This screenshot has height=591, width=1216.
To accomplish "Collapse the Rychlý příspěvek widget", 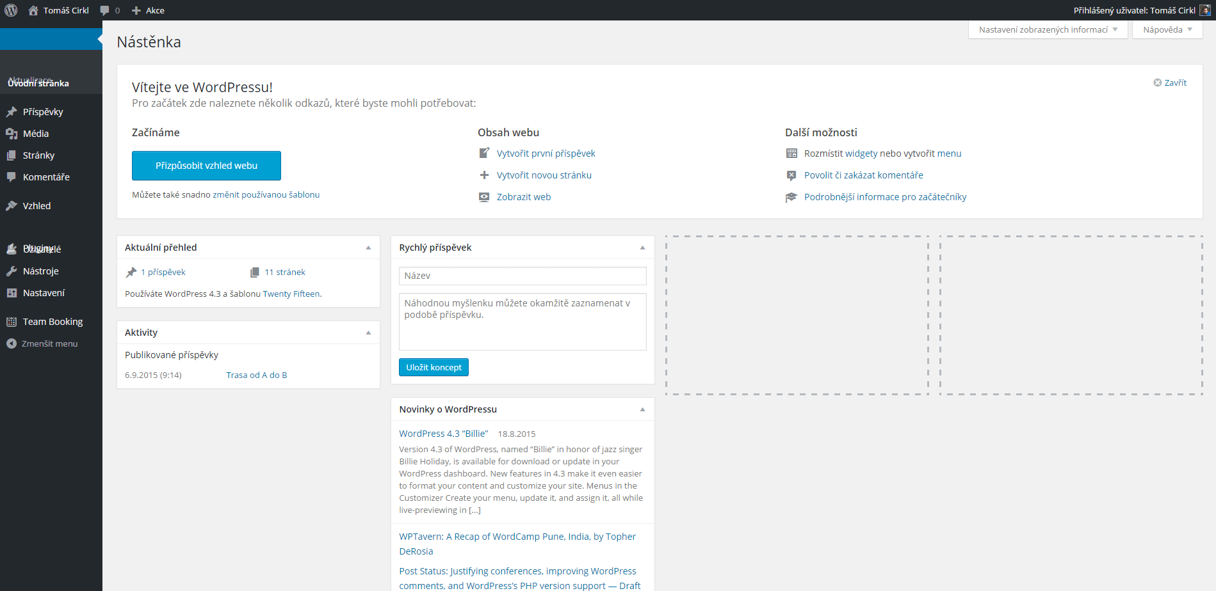I will 642,248.
